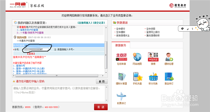Image resolution: width=210 pixels, height=112 pixels.
Task: Open the 新浪微博关注 link
Action: tap(123, 35)
